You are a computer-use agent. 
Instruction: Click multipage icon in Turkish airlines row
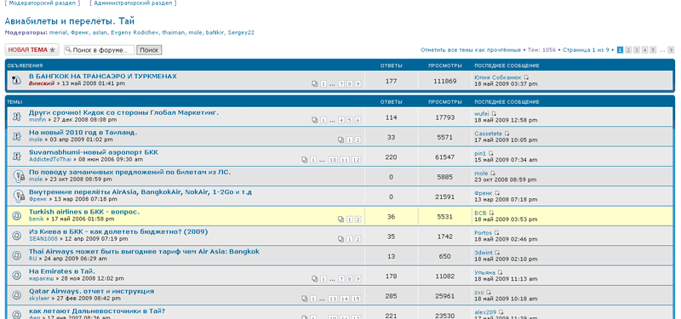pos(341,219)
